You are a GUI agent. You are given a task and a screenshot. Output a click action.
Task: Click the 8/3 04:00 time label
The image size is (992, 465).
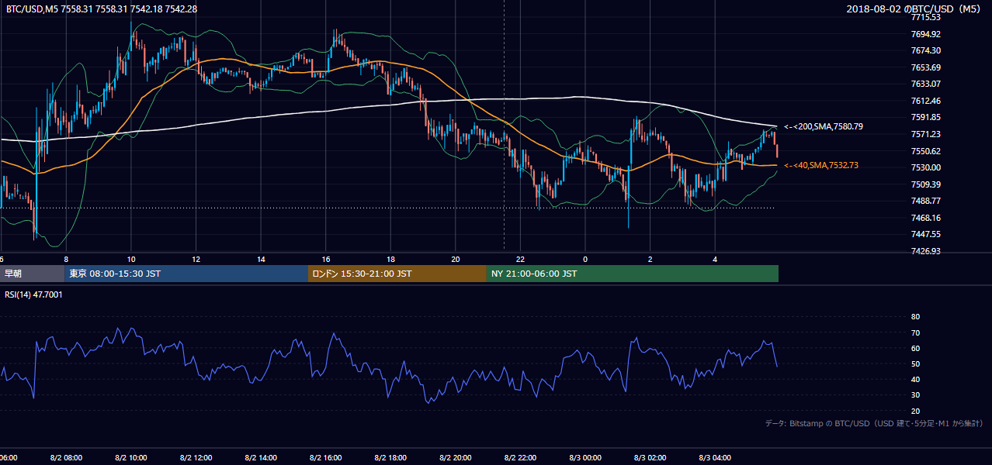click(x=716, y=458)
